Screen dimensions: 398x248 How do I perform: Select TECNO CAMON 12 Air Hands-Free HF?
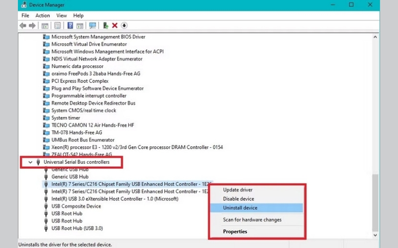(93, 125)
